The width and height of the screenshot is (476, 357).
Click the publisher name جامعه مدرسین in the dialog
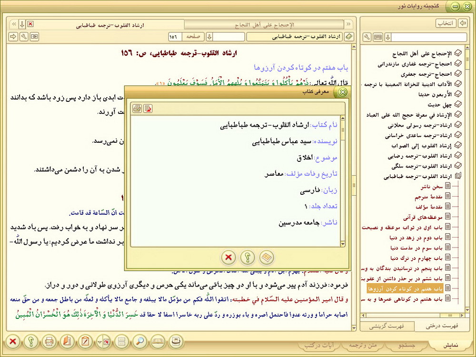click(x=299, y=223)
